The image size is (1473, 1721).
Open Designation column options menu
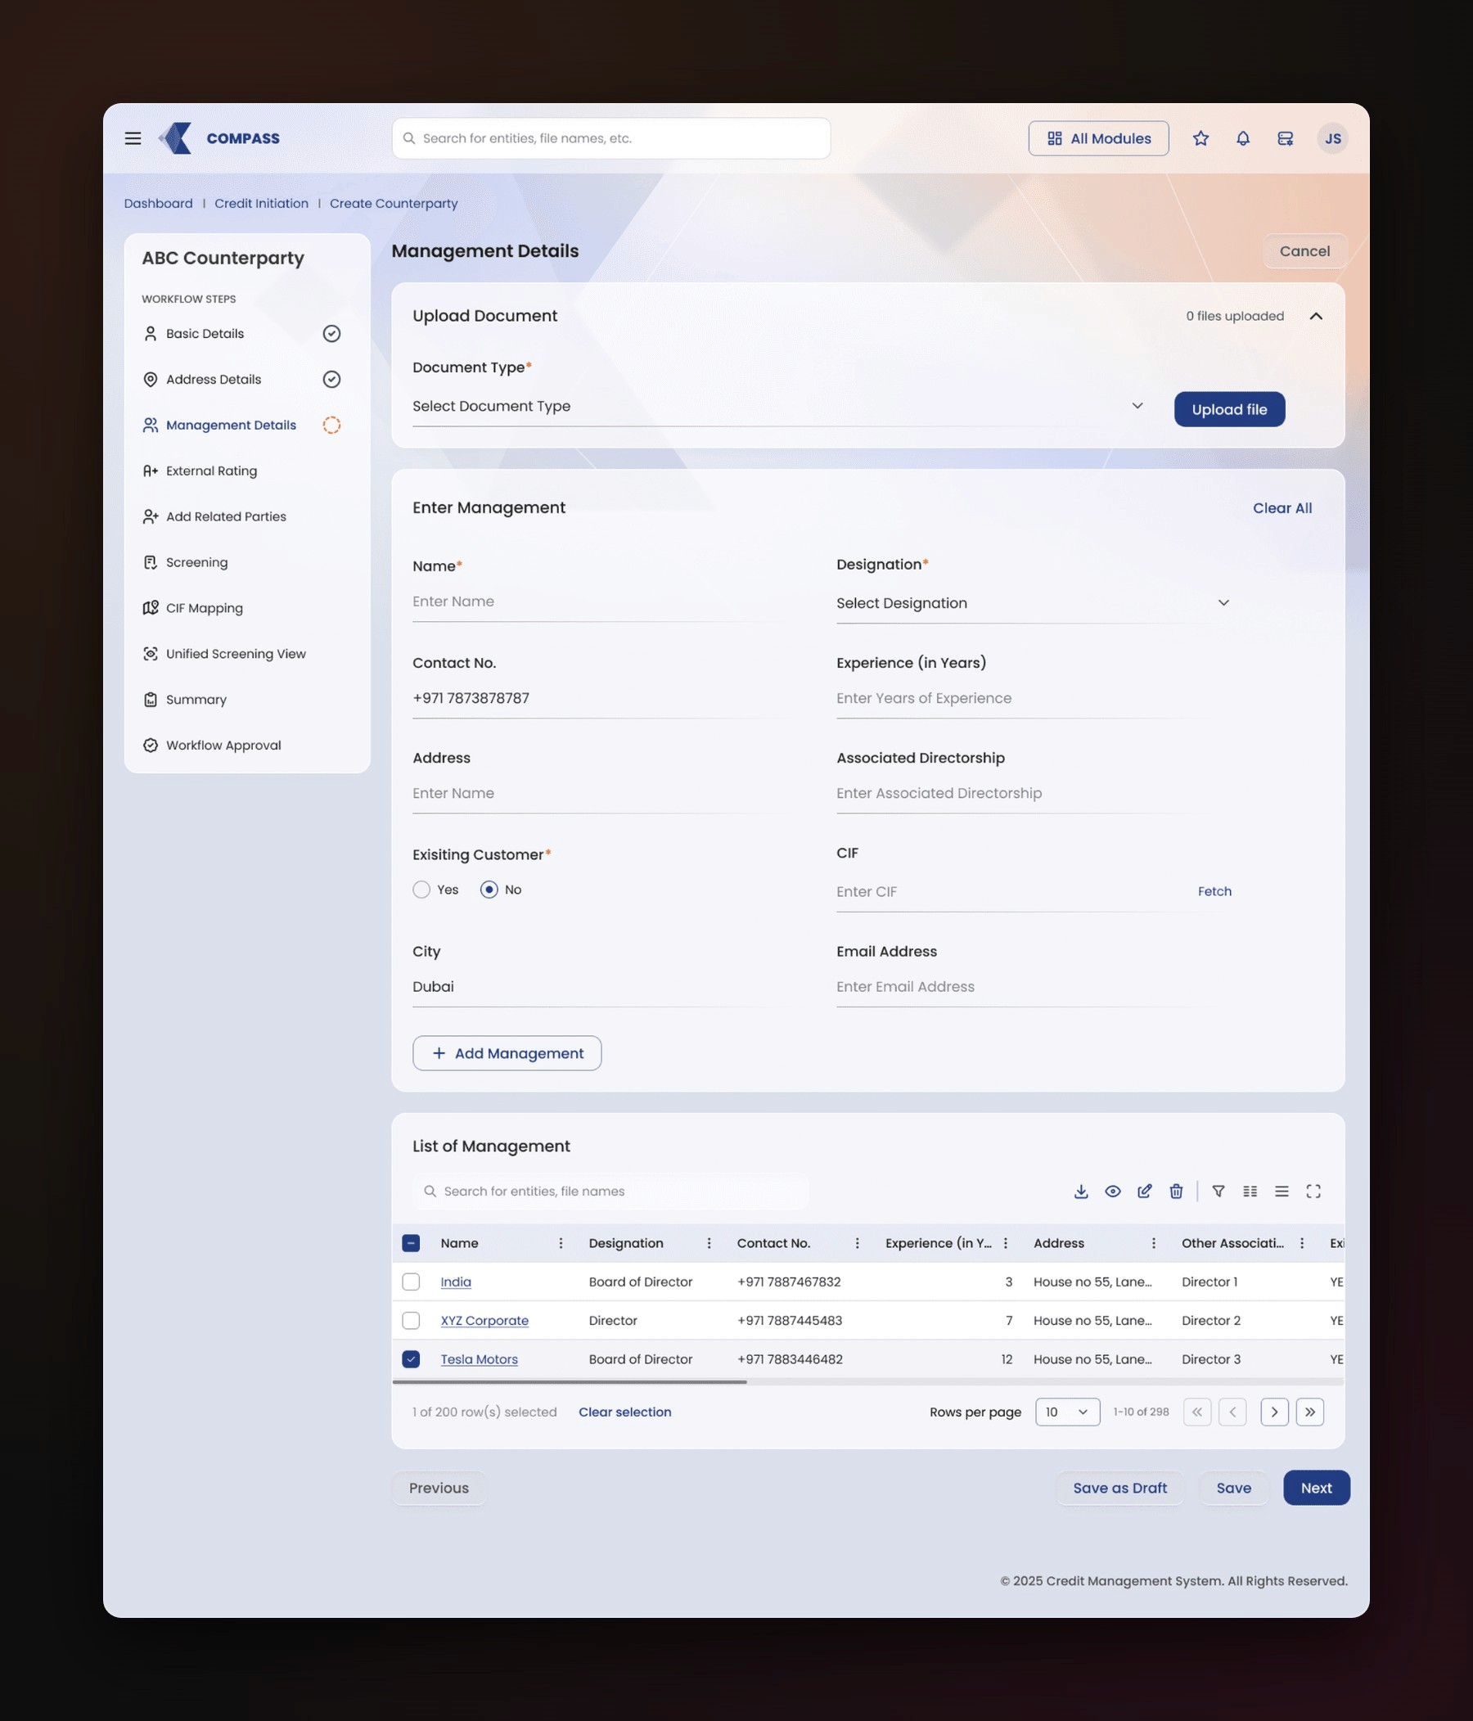(709, 1243)
